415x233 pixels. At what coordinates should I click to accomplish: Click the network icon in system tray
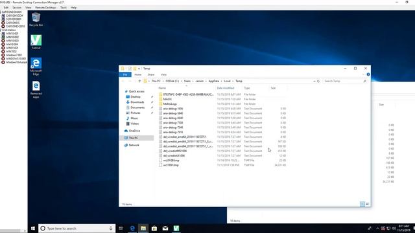pos(388,228)
